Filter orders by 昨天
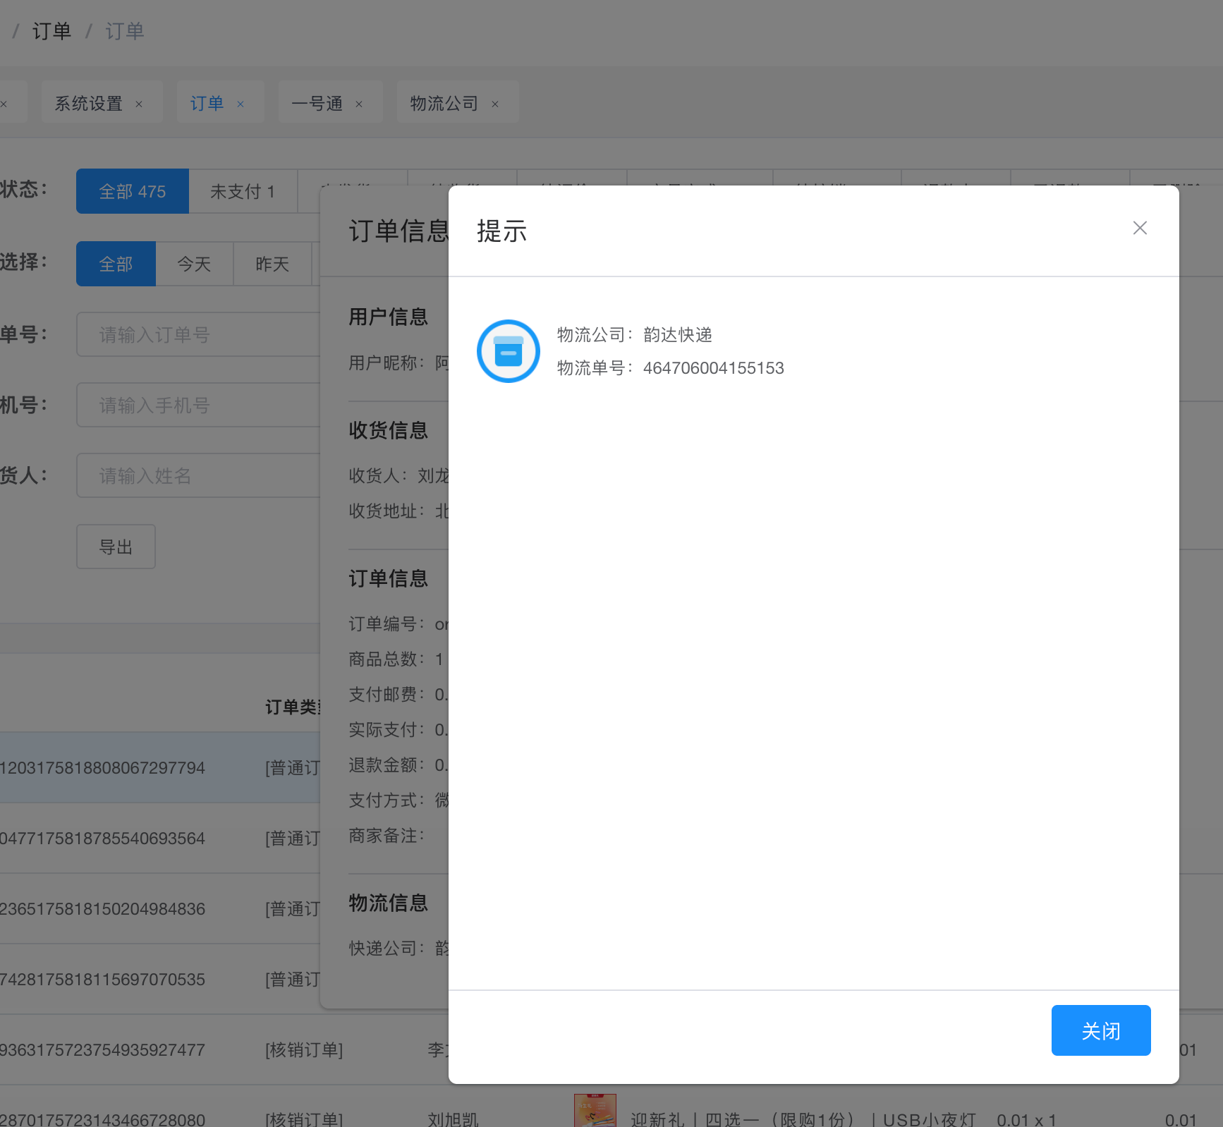 click(272, 264)
